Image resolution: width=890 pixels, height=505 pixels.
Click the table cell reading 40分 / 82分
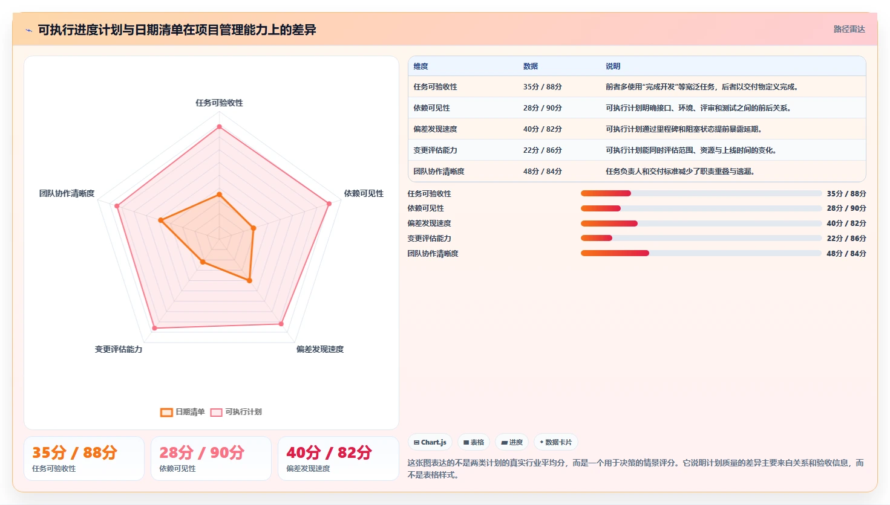pos(543,129)
